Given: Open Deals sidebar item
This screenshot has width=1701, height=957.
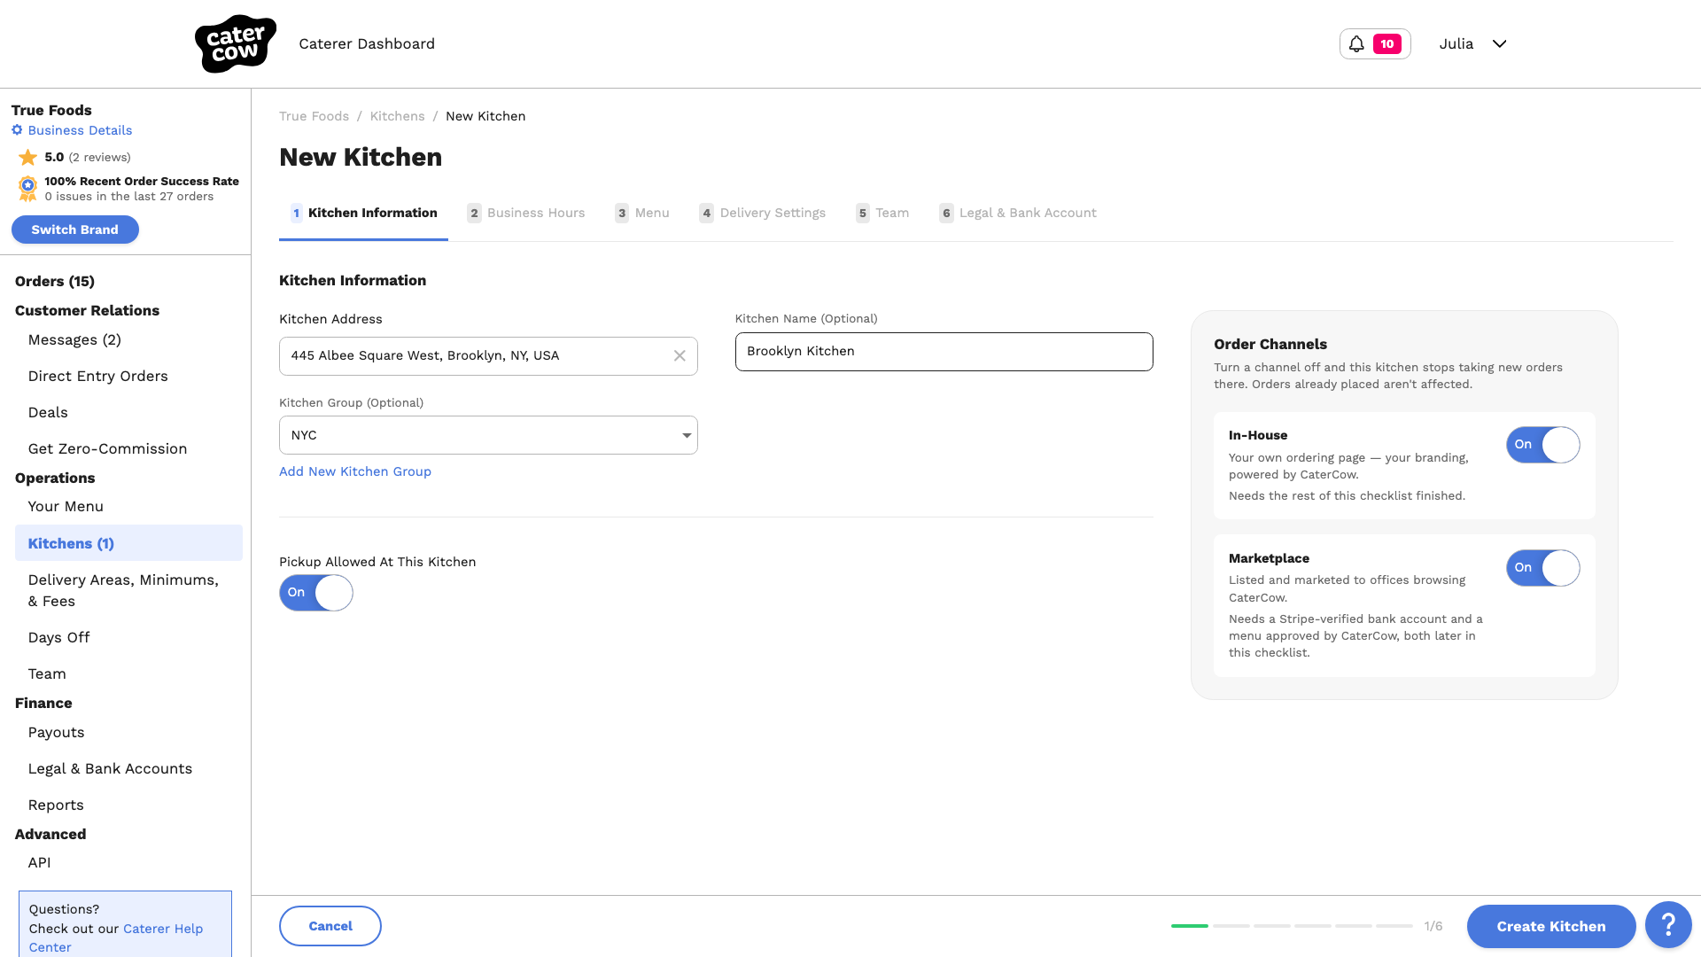Looking at the screenshot, I should 48,413.
